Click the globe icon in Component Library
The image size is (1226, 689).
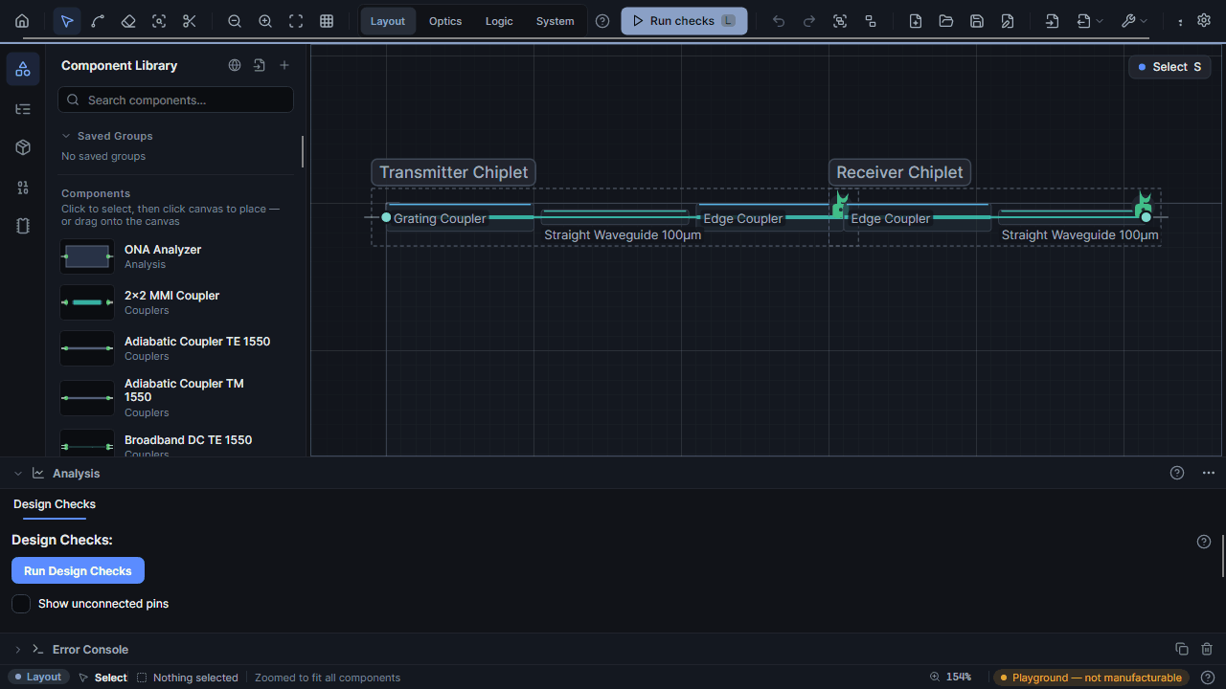tap(235, 65)
